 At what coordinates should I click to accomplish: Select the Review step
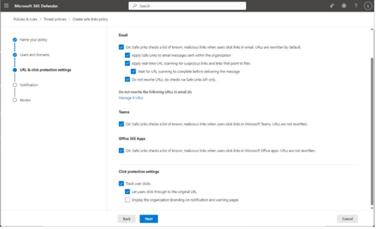pos(25,100)
